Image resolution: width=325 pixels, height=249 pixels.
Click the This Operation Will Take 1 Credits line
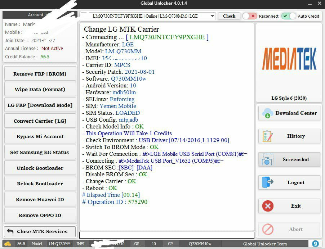tap(127, 133)
